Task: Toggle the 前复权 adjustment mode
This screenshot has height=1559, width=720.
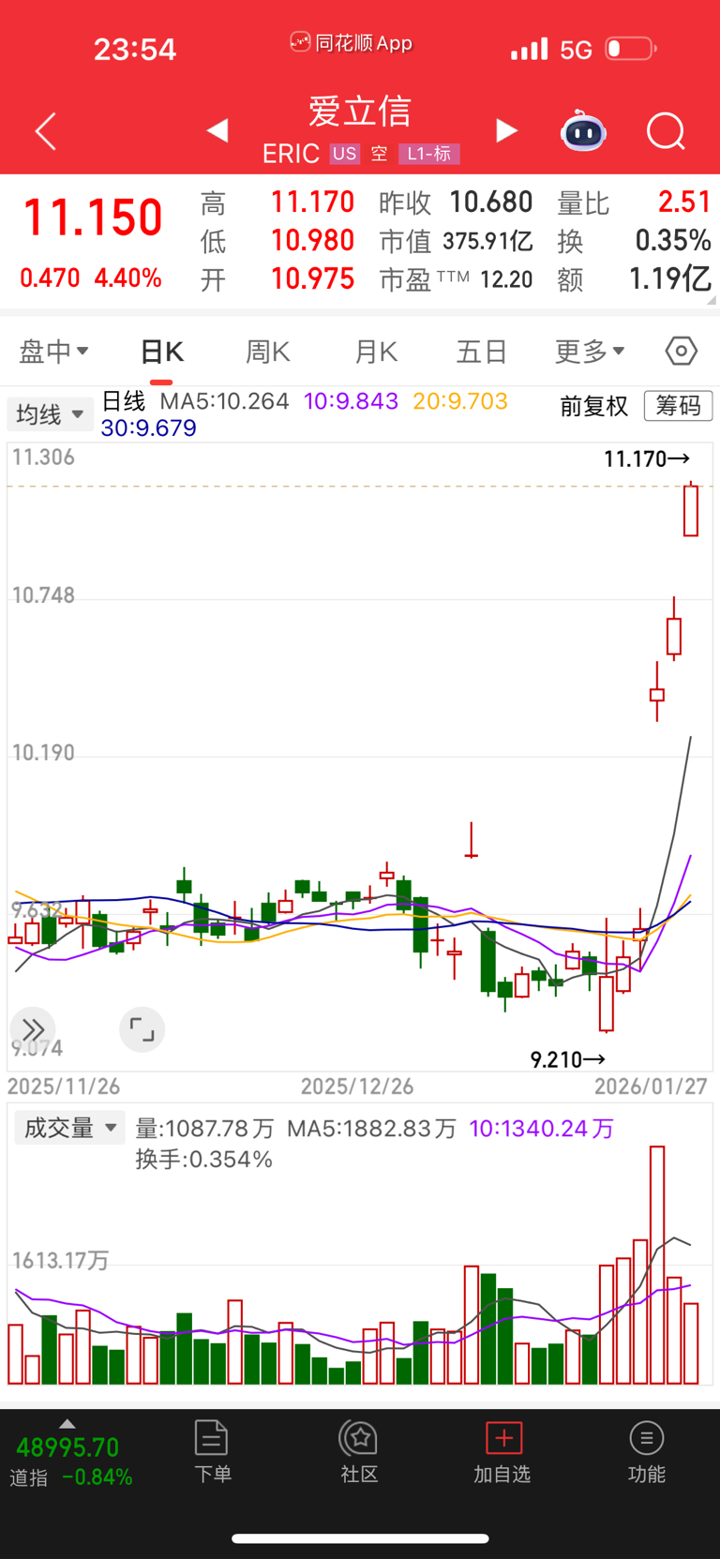Action: click(x=593, y=406)
